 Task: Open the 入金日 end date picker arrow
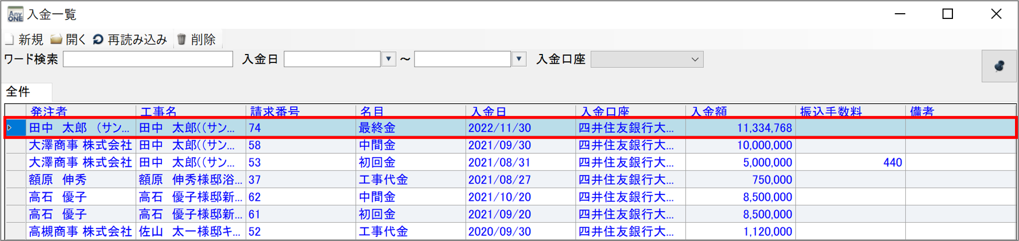tap(519, 59)
